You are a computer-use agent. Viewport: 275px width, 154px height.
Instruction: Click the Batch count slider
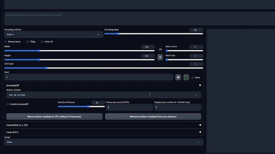(x=184, y=50)
